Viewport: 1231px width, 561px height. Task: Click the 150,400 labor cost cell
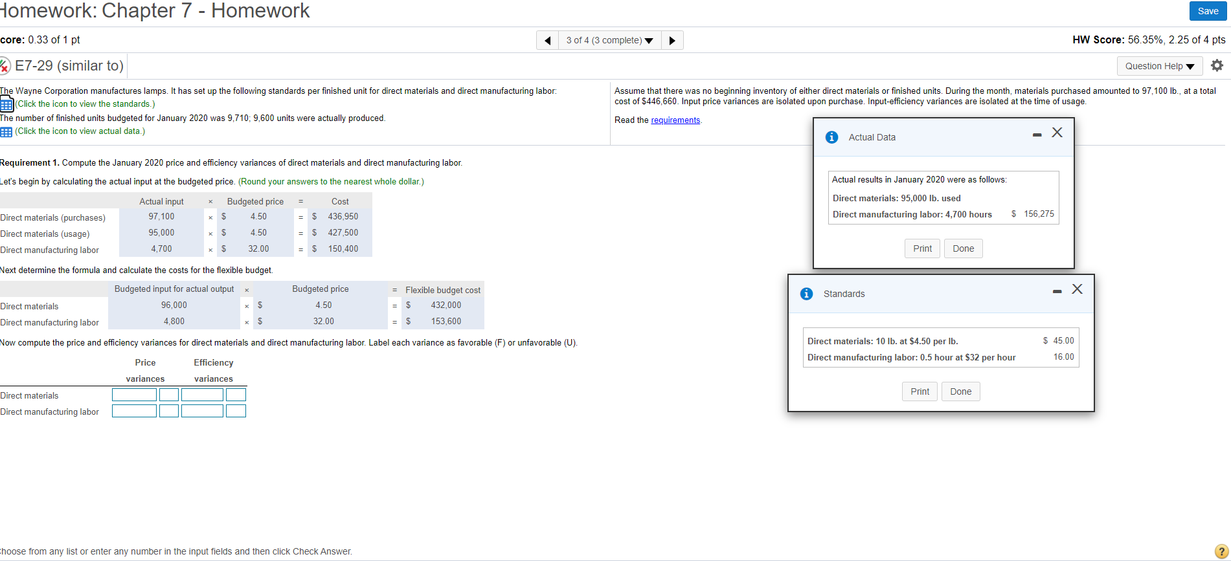pos(343,249)
